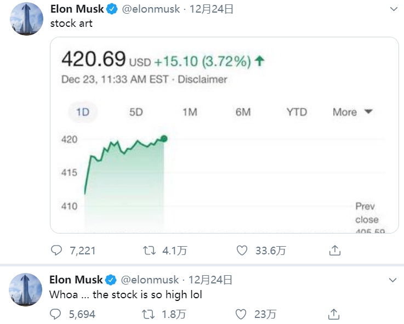Select the 1D chart range tab
The image size is (404, 324).
(x=83, y=112)
